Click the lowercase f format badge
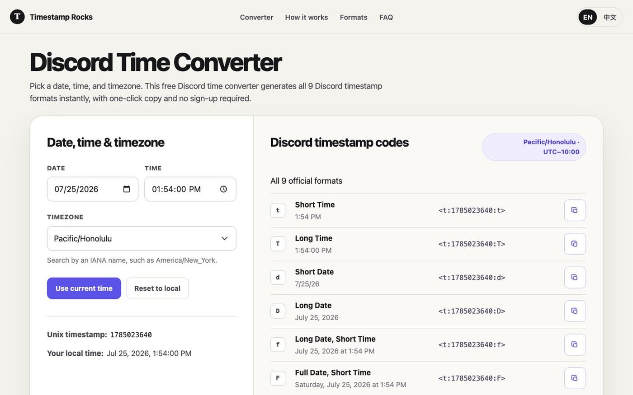This screenshot has height=395, width=633. [x=278, y=344]
